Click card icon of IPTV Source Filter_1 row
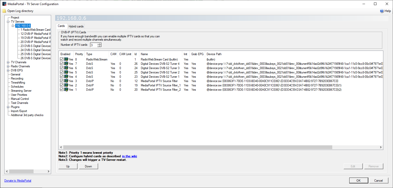The height and width of the screenshot is (188, 393). [66, 85]
